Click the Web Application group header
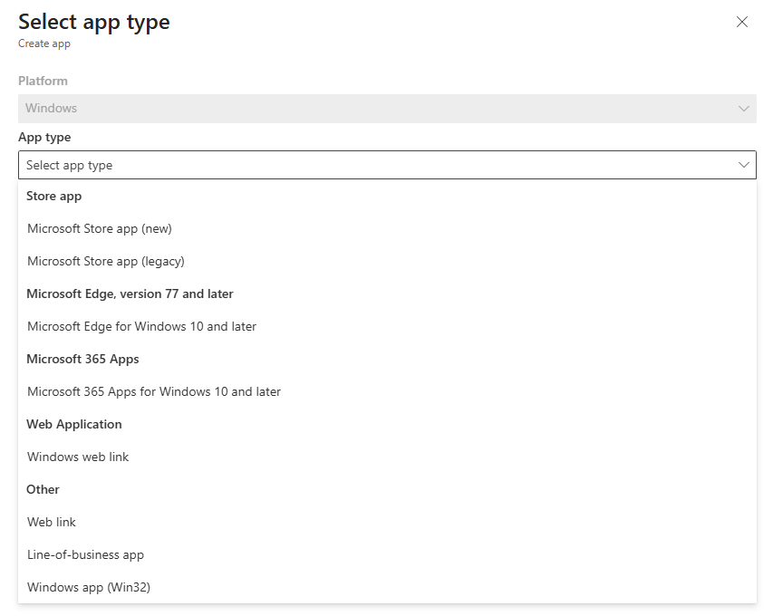Image resolution: width=773 pixels, height=616 pixels. pos(74,424)
